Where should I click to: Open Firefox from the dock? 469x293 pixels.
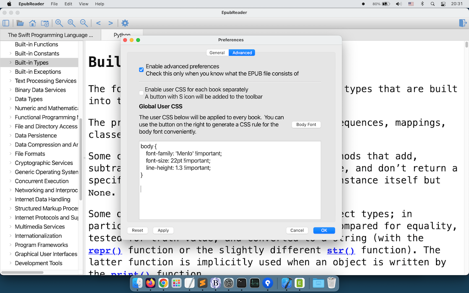coord(150,283)
